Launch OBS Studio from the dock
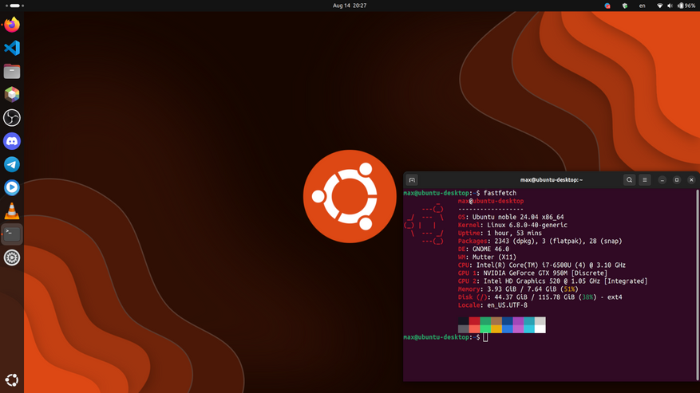 pyautogui.click(x=12, y=118)
